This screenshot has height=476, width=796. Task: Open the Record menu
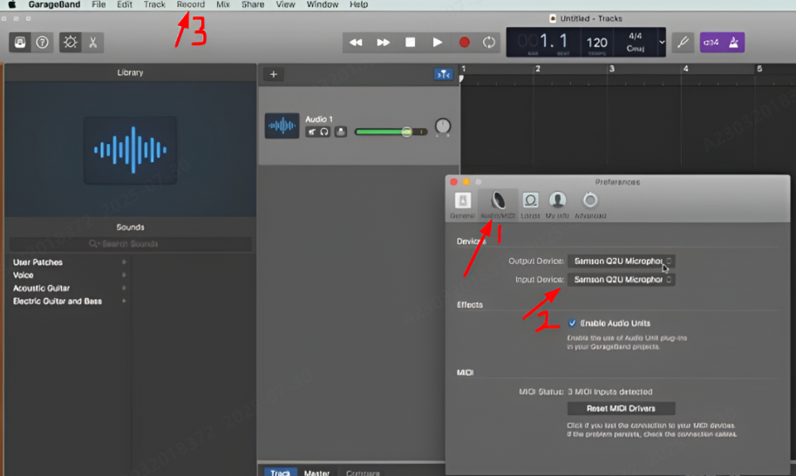(x=190, y=4)
